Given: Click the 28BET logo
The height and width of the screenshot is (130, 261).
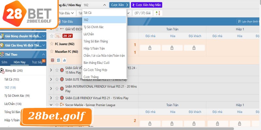Looking at the screenshot, I should click(x=27, y=14).
